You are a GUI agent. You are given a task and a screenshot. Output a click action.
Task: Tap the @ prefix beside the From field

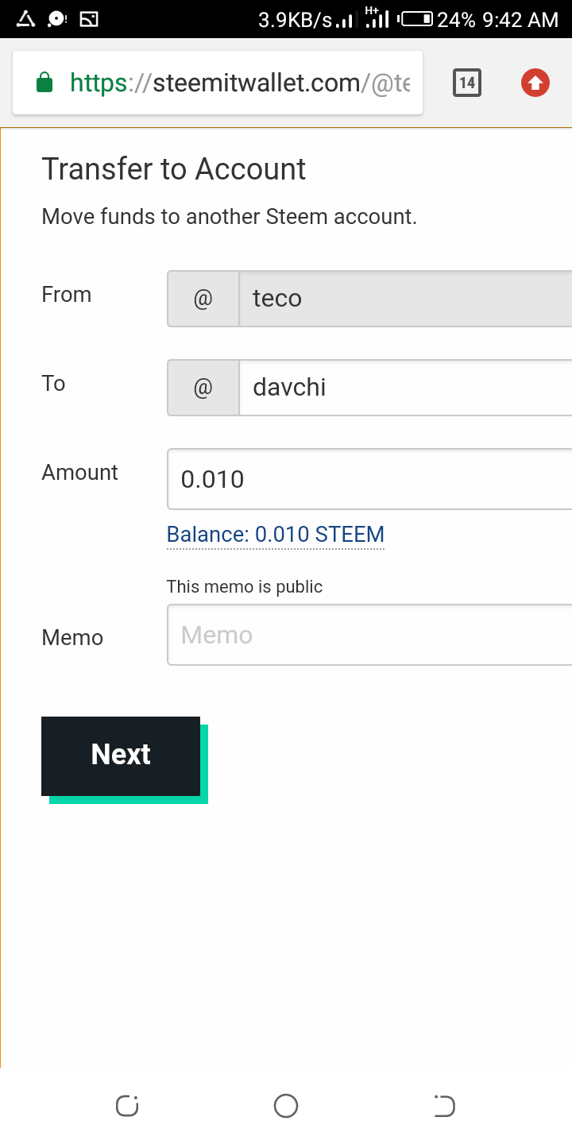(x=203, y=299)
